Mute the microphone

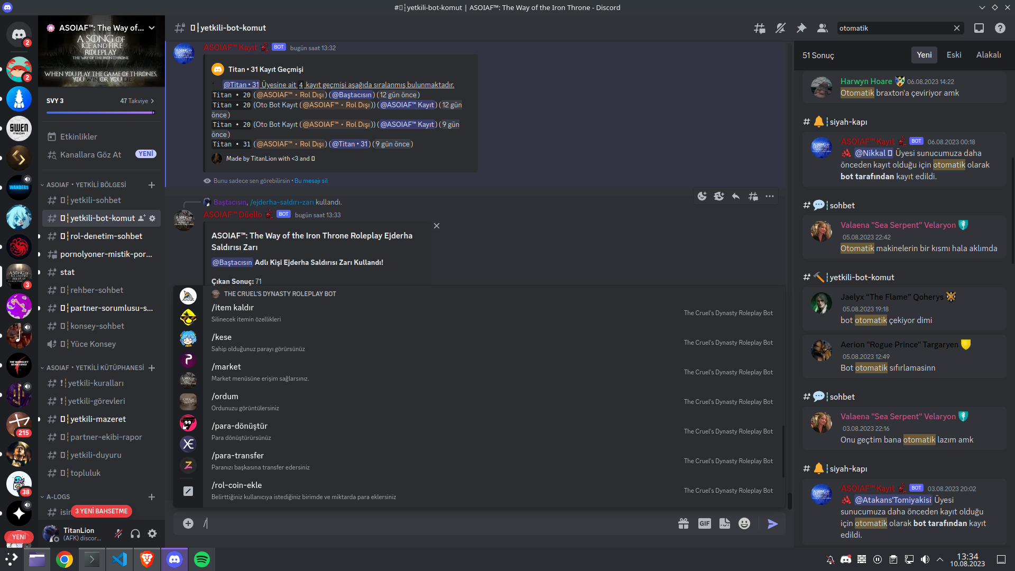[x=118, y=533]
